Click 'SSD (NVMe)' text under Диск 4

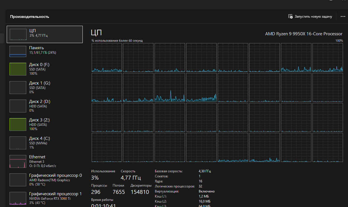tap(38, 143)
